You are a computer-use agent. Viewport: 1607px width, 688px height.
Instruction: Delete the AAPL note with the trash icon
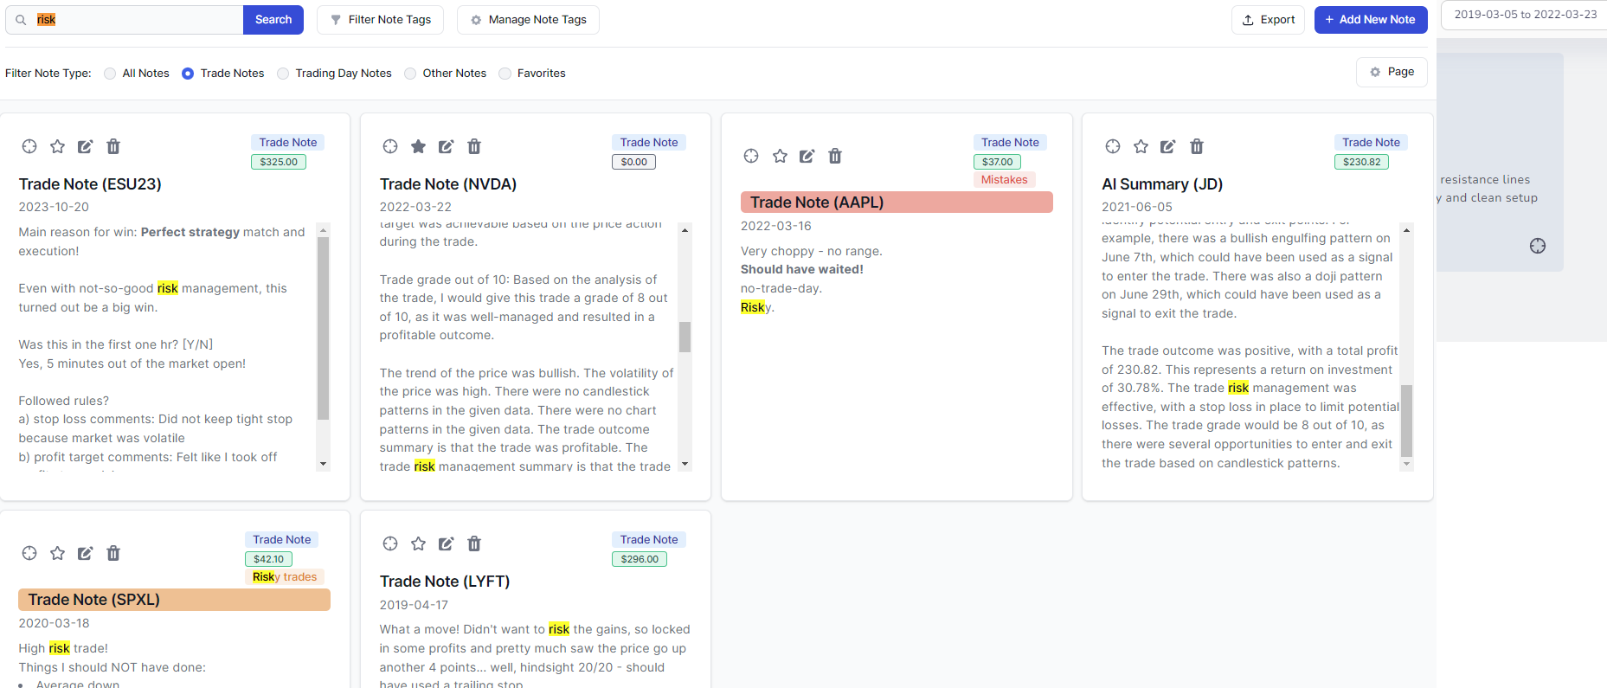(x=835, y=156)
